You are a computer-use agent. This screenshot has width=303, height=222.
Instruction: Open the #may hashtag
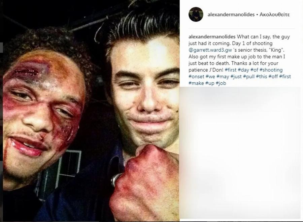click(223, 77)
